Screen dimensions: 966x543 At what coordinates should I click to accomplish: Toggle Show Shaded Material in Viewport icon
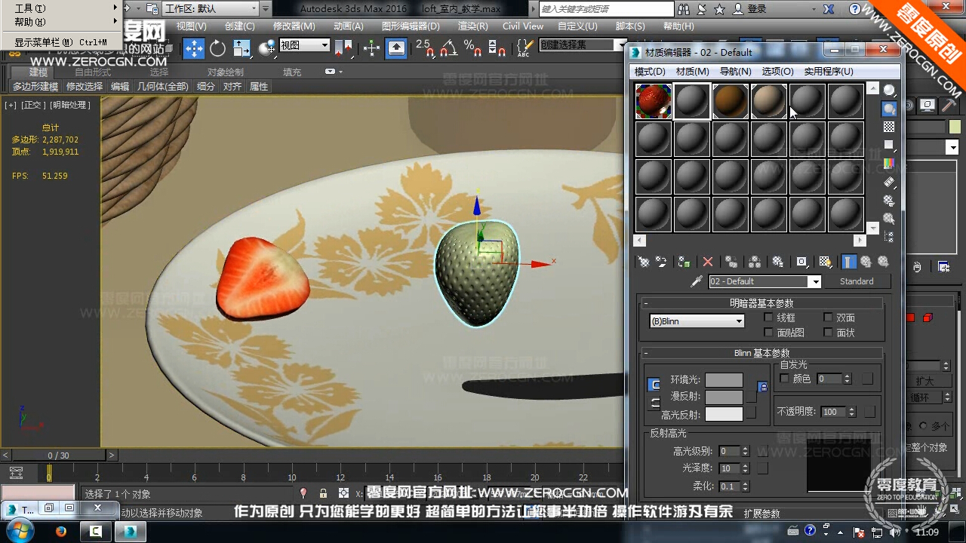click(826, 262)
